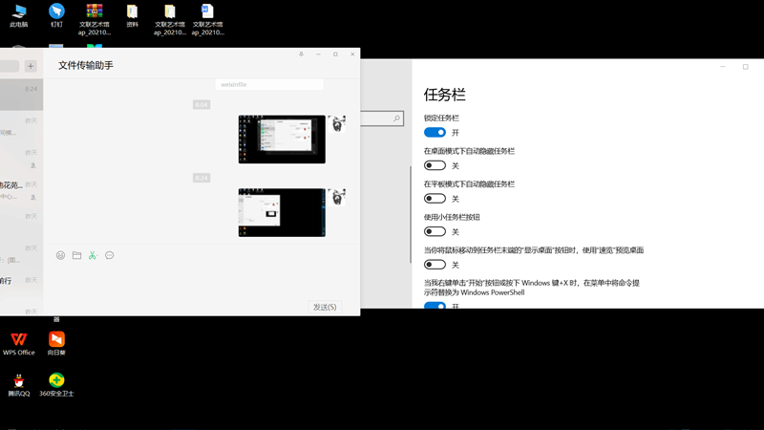Screen dimensions: 764x430
Task: Turn on 使用小任务栏按钮 switch
Action: point(435,231)
